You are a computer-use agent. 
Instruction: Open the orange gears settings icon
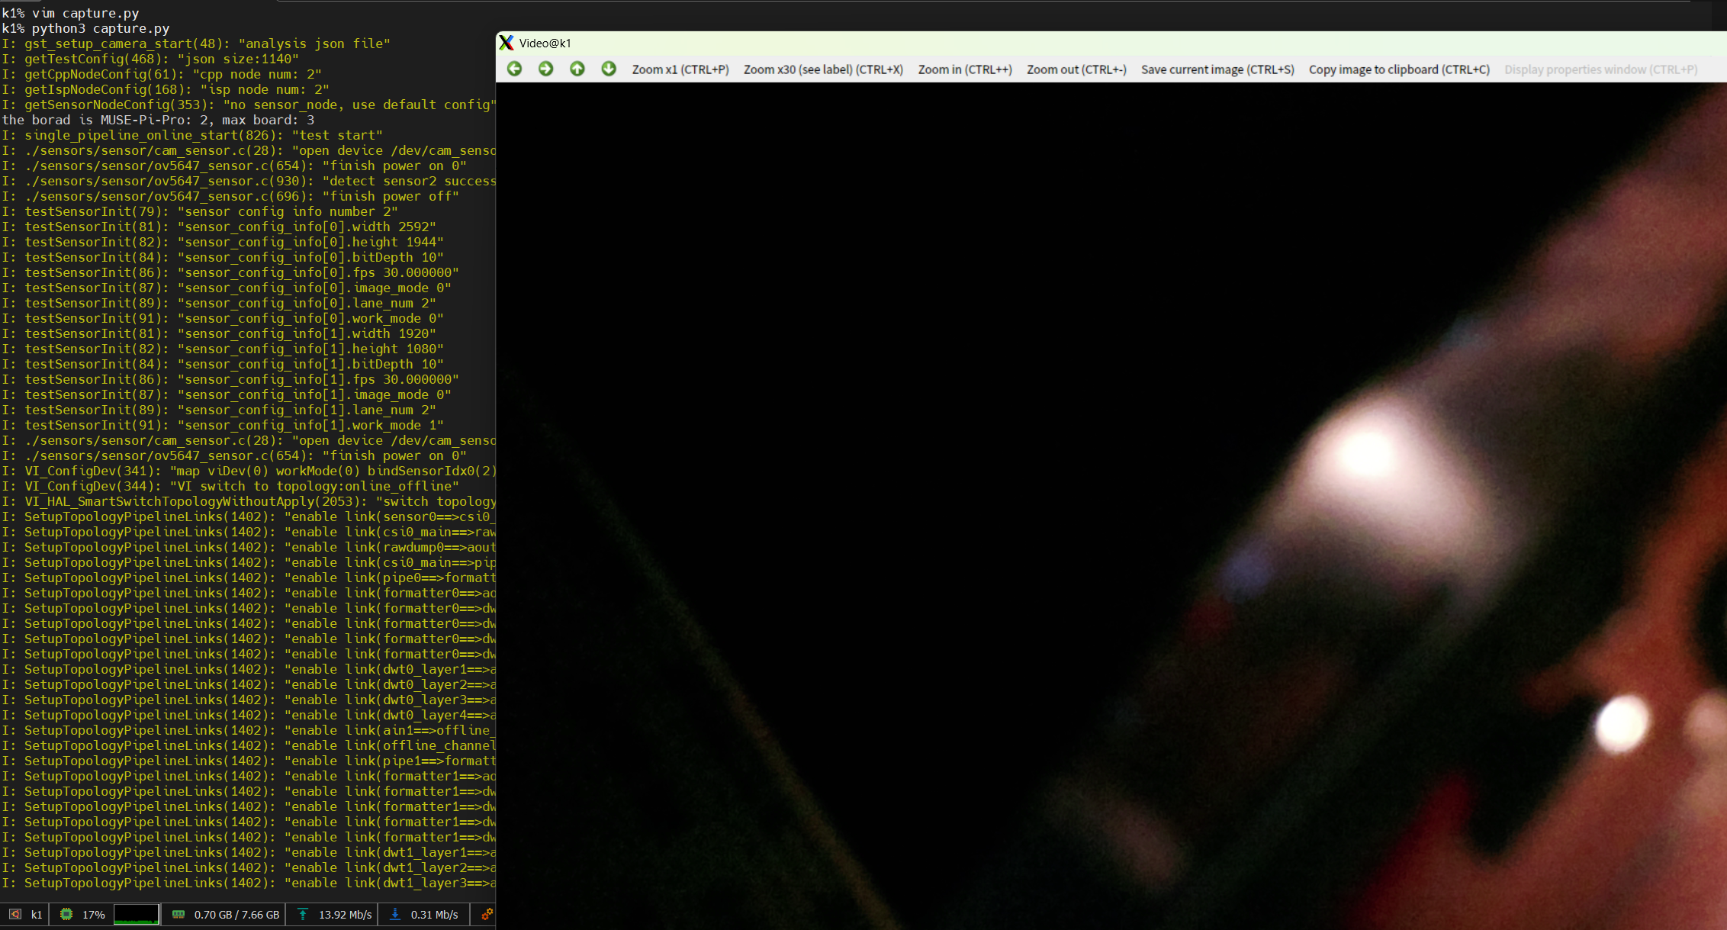[487, 914]
